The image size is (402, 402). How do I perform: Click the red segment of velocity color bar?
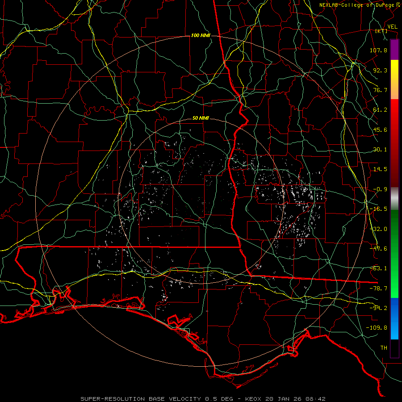394,143
